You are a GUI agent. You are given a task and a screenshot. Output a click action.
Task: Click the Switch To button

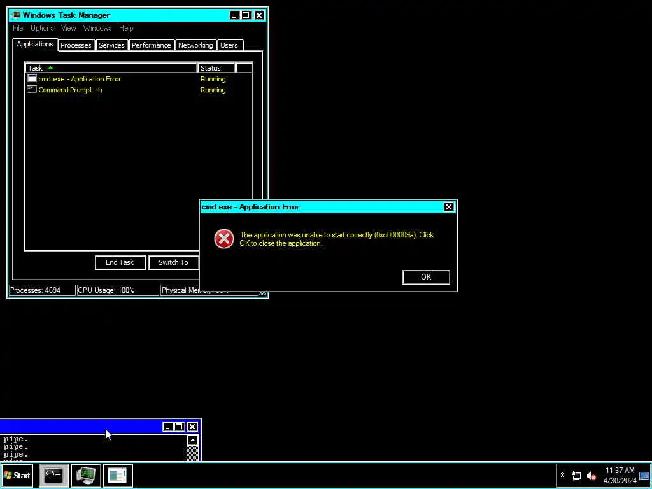click(173, 262)
